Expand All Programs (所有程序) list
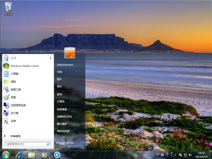Image resolution: width=212 pixels, height=159 pixels. click(15, 136)
